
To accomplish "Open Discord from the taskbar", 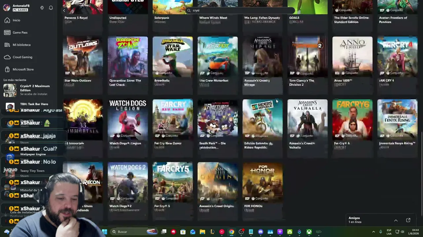I will (x=260, y=232).
